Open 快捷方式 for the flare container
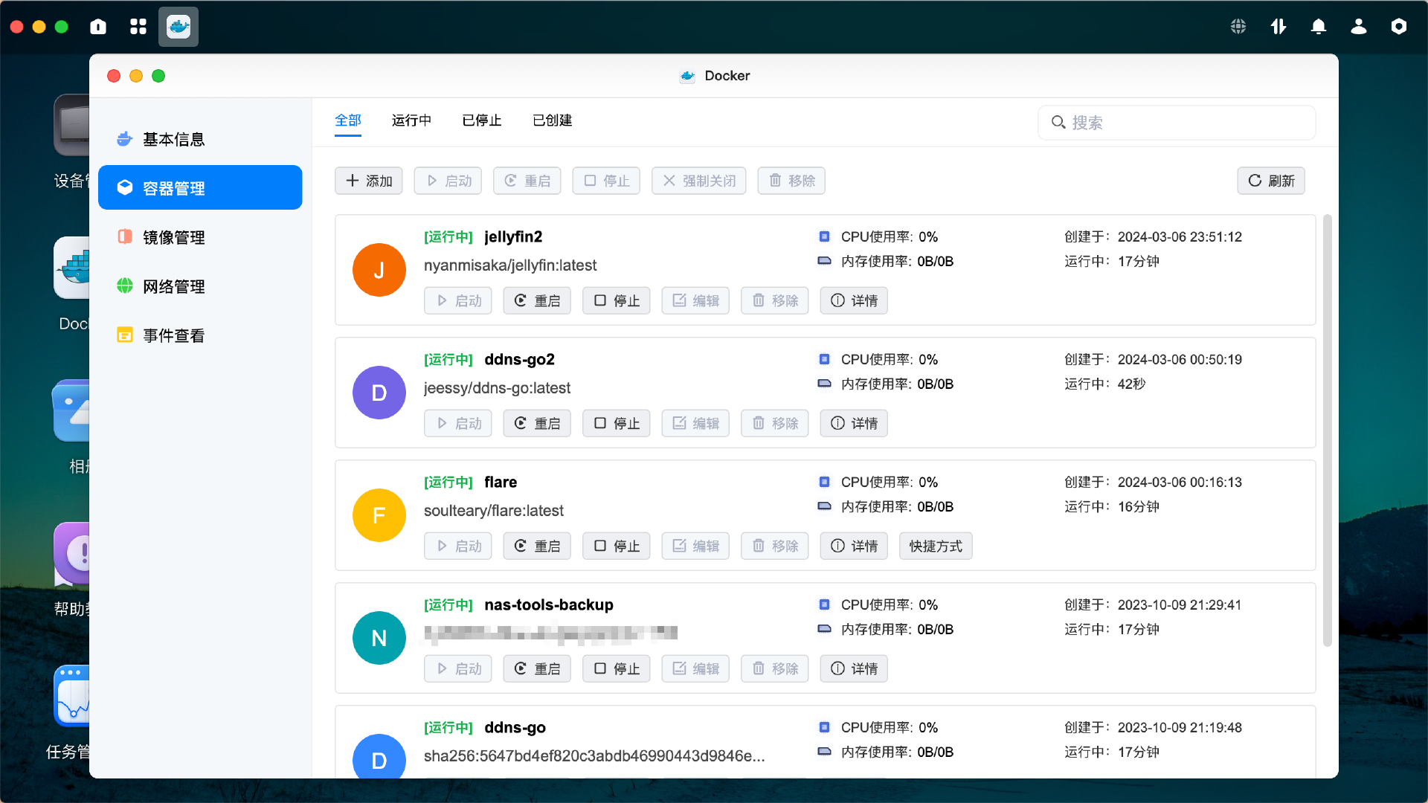The image size is (1428, 803). point(935,546)
